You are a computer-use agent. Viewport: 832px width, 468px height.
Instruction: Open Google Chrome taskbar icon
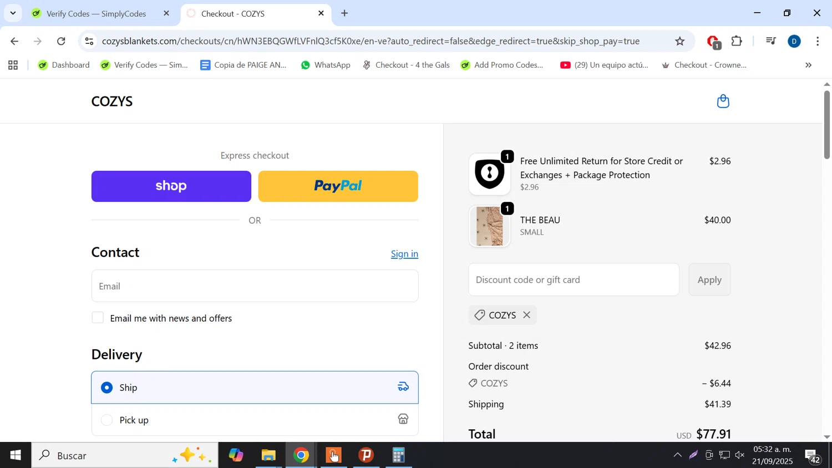coord(301,455)
